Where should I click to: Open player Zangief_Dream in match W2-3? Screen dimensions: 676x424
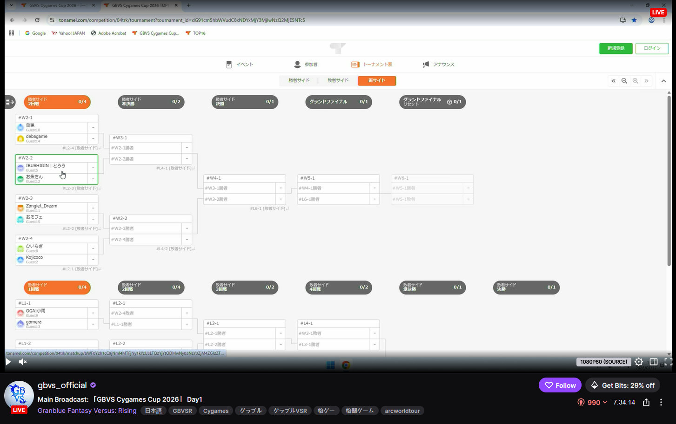pos(52,208)
